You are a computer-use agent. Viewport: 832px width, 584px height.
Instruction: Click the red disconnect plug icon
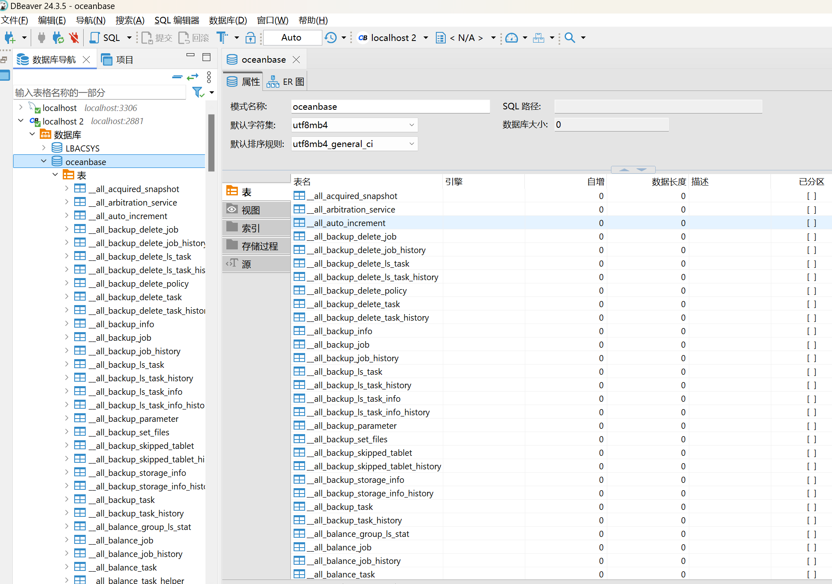[74, 38]
